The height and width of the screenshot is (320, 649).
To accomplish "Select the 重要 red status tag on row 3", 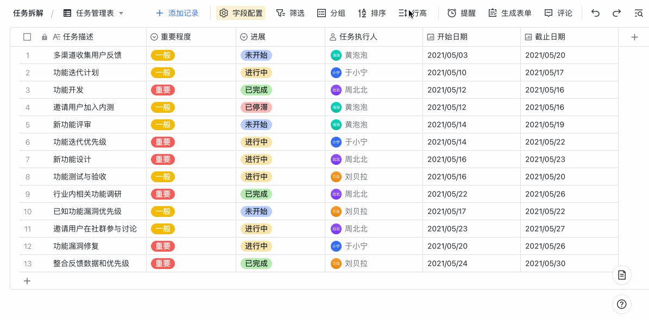I will tap(162, 89).
